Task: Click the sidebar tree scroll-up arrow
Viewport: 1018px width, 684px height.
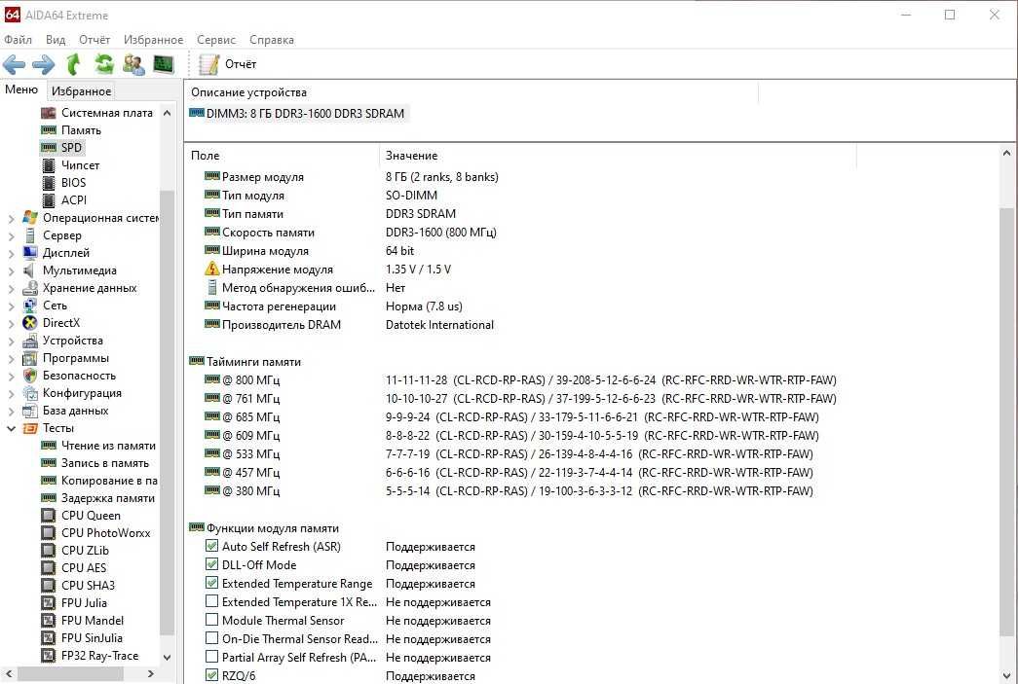Action: 167,113
